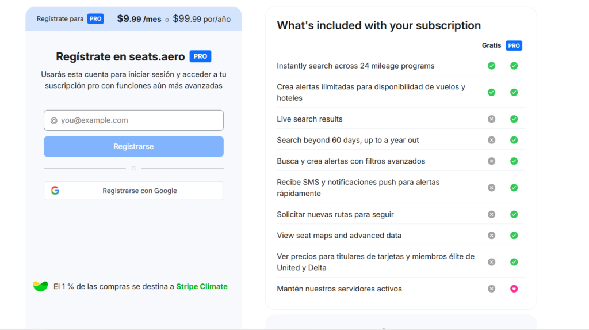Screen dimensions: 589x330
Task: Click 'Usarás esta cuenta para iniciar sesión' description
Action: (133, 80)
